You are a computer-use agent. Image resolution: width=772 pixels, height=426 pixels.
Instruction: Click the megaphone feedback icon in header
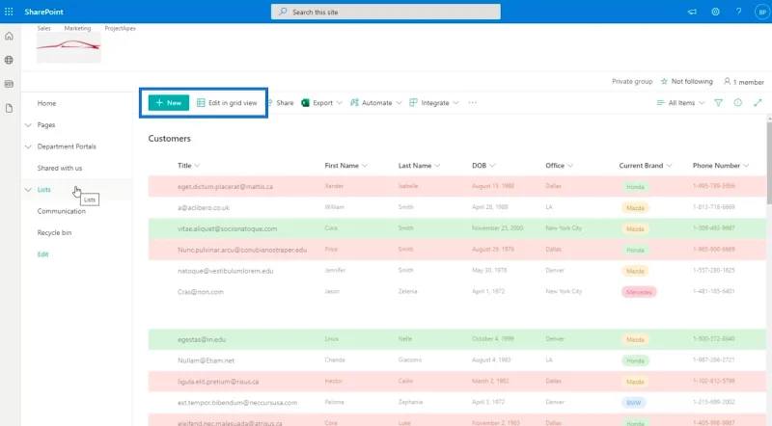(692, 12)
